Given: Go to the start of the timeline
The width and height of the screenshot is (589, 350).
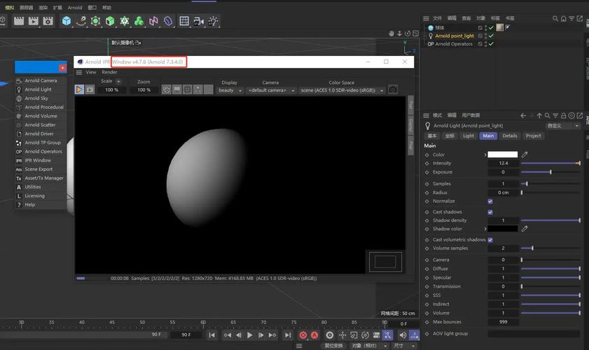Looking at the screenshot, I should click(212, 335).
